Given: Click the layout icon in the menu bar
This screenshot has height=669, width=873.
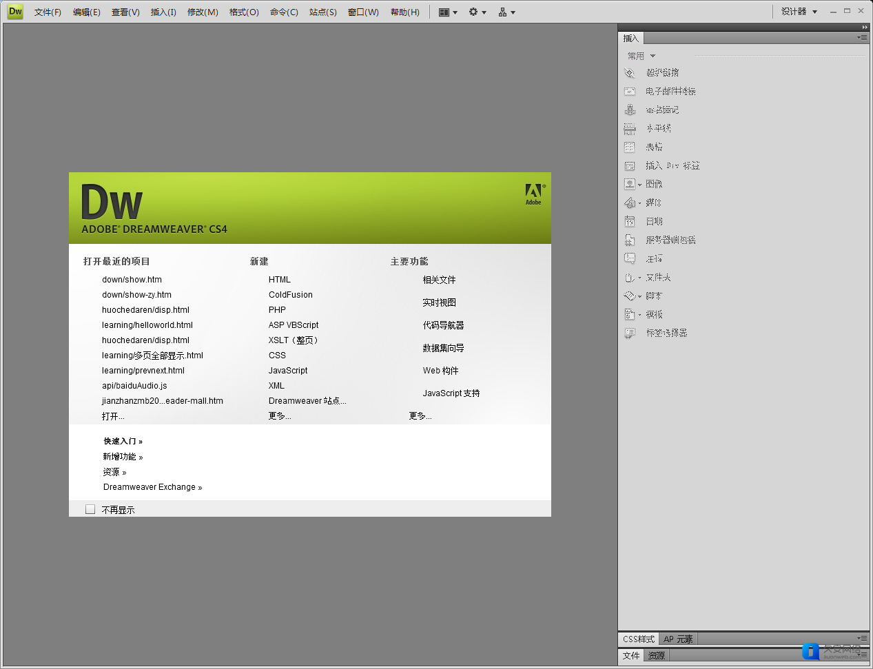Looking at the screenshot, I should pos(444,12).
